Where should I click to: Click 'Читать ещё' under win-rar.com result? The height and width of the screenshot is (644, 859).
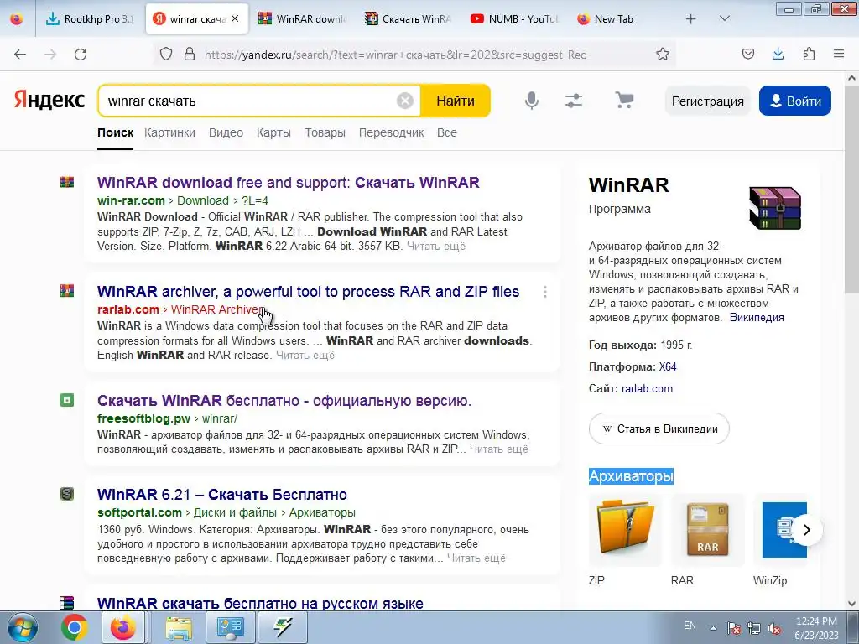coord(436,247)
